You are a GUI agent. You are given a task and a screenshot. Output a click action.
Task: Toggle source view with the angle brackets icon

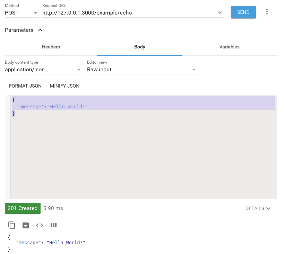pyautogui.click(x=40, y=225)
